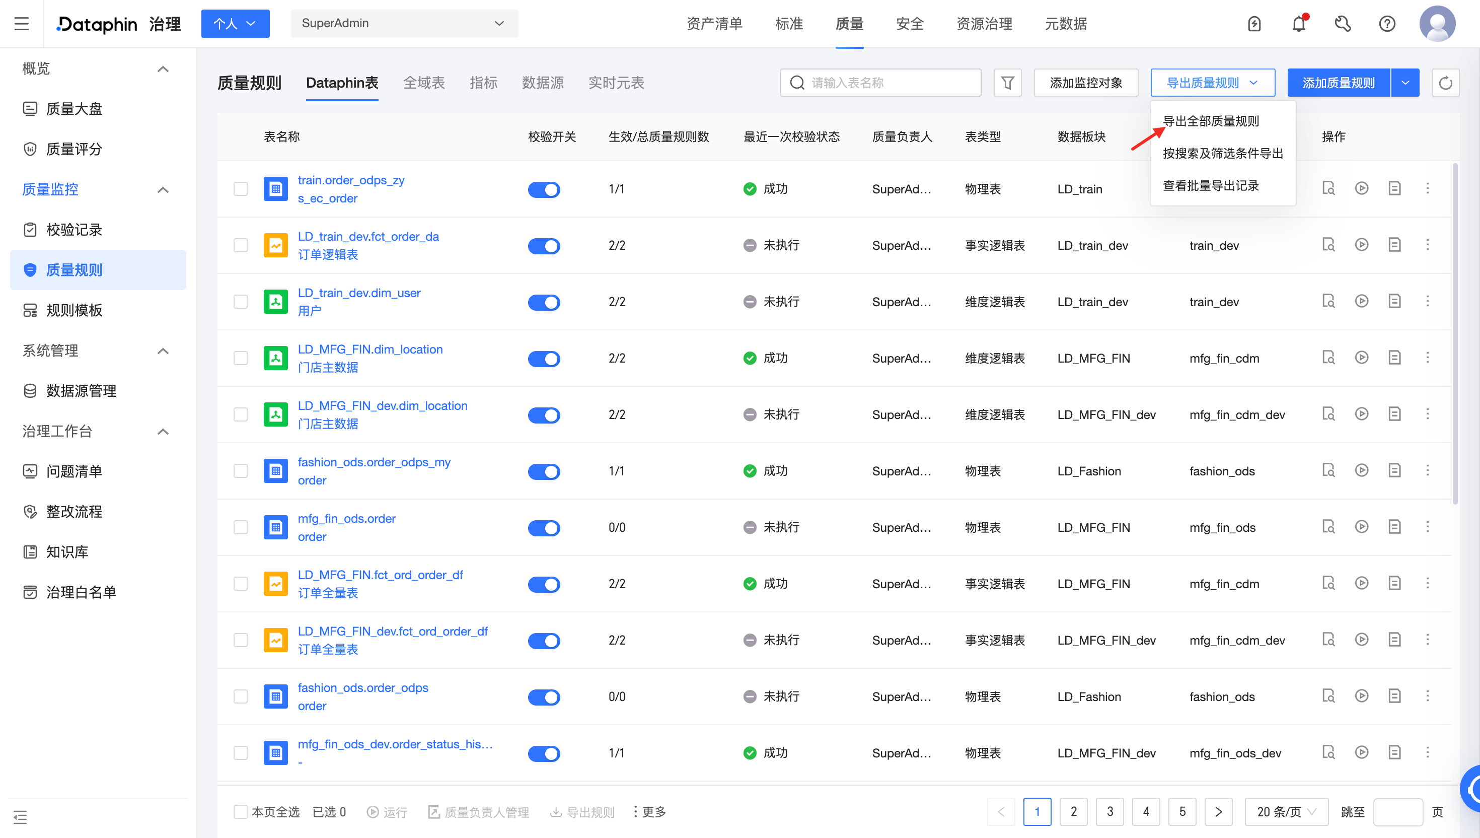Image resolution: width=1480 pixels, height=838 pixels.
Task: Open more options for LD_train_dev.dim_user row
Action: 1427,301
